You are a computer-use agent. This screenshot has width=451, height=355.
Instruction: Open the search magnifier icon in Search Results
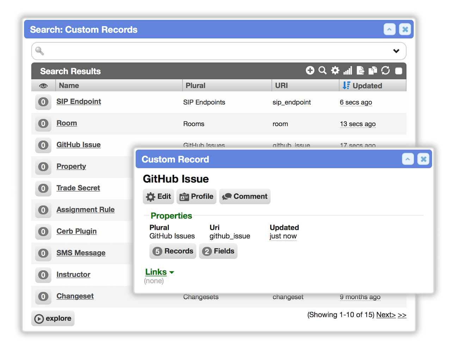point(322,70)
